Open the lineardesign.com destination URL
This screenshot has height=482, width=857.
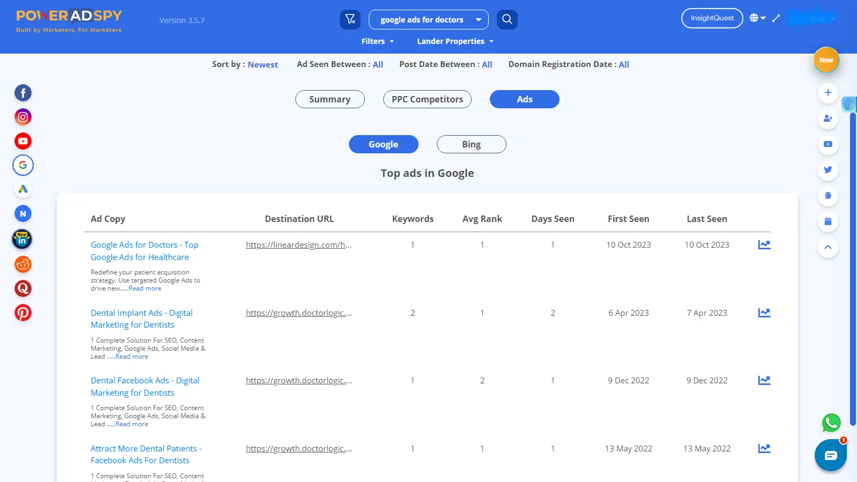pos(299,245)
